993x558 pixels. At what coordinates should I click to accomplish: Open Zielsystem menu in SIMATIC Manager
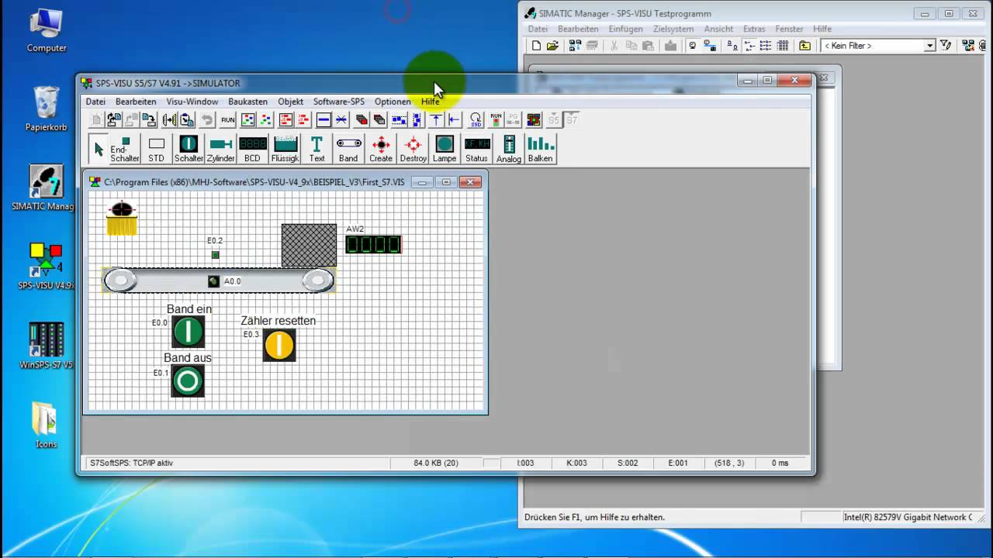coord(673,29)
